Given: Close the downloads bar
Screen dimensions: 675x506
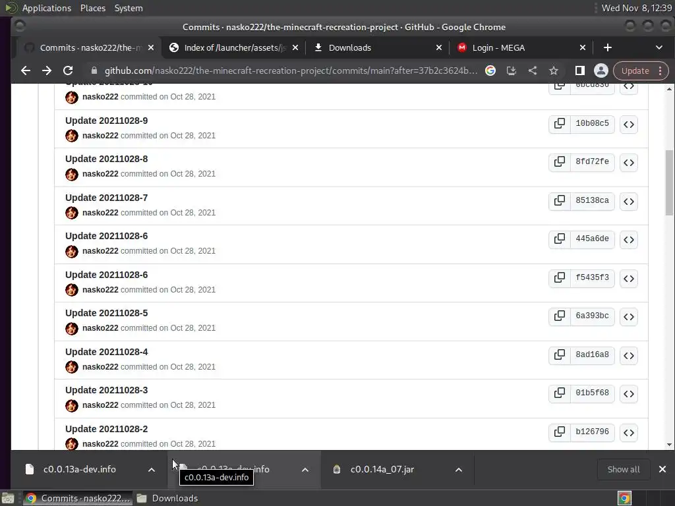Looking at the screenshot, I should 662,469.
